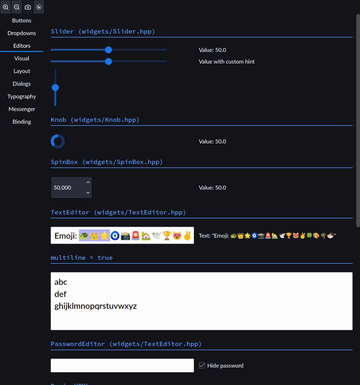Select the Visual tab
360x385 pixels.
22,58
